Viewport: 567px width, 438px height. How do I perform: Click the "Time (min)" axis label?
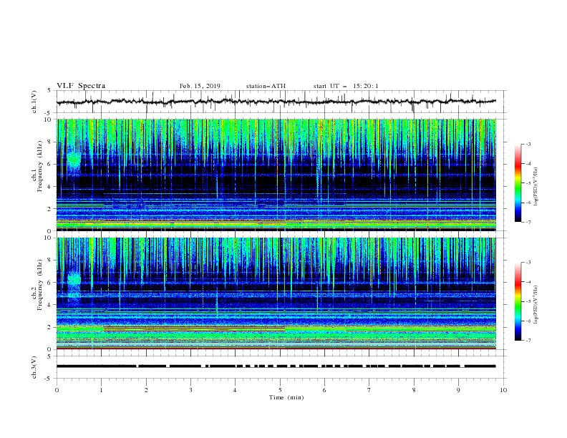point(286,397)
